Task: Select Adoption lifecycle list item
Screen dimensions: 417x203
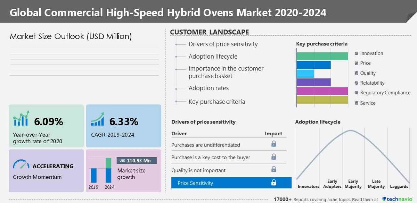Action: tap(213, 56)
